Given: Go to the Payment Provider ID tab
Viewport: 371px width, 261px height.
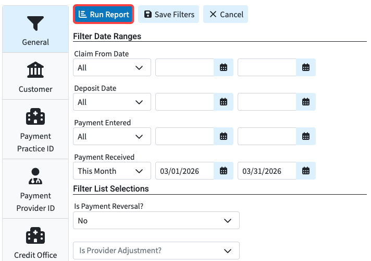Looking at the screenshot, I should [x=35, y=188].
